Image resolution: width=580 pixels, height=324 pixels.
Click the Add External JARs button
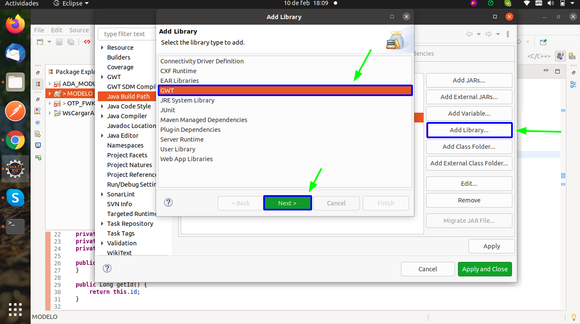[469, 97]
